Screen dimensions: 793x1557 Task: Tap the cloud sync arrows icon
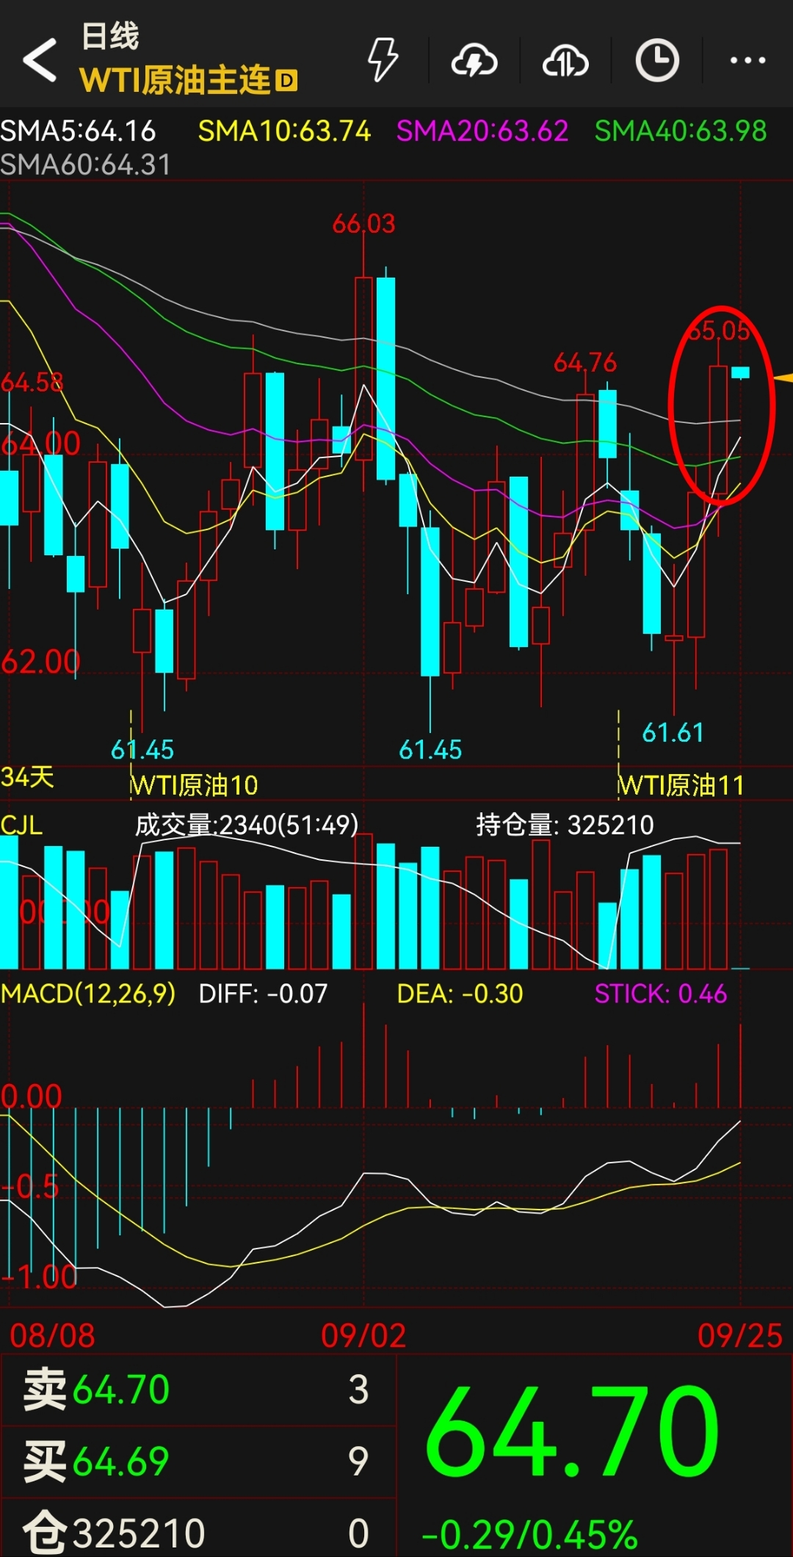click(x=565, y=61)
